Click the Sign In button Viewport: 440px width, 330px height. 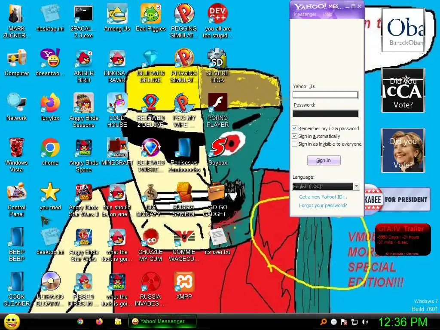point(324,160)
